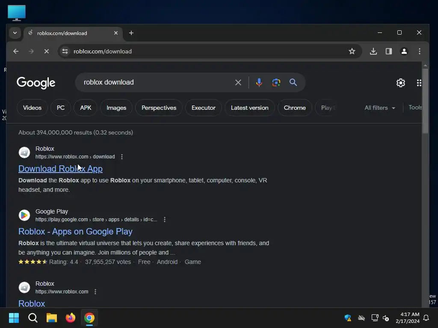Open Chrome downloads
438x328 pixels.
tap(373, 51)
